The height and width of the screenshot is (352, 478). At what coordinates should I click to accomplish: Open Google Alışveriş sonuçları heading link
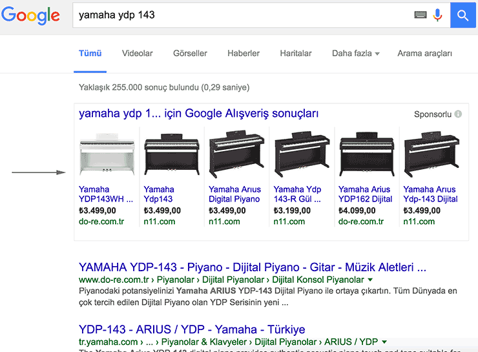point(198,114)
